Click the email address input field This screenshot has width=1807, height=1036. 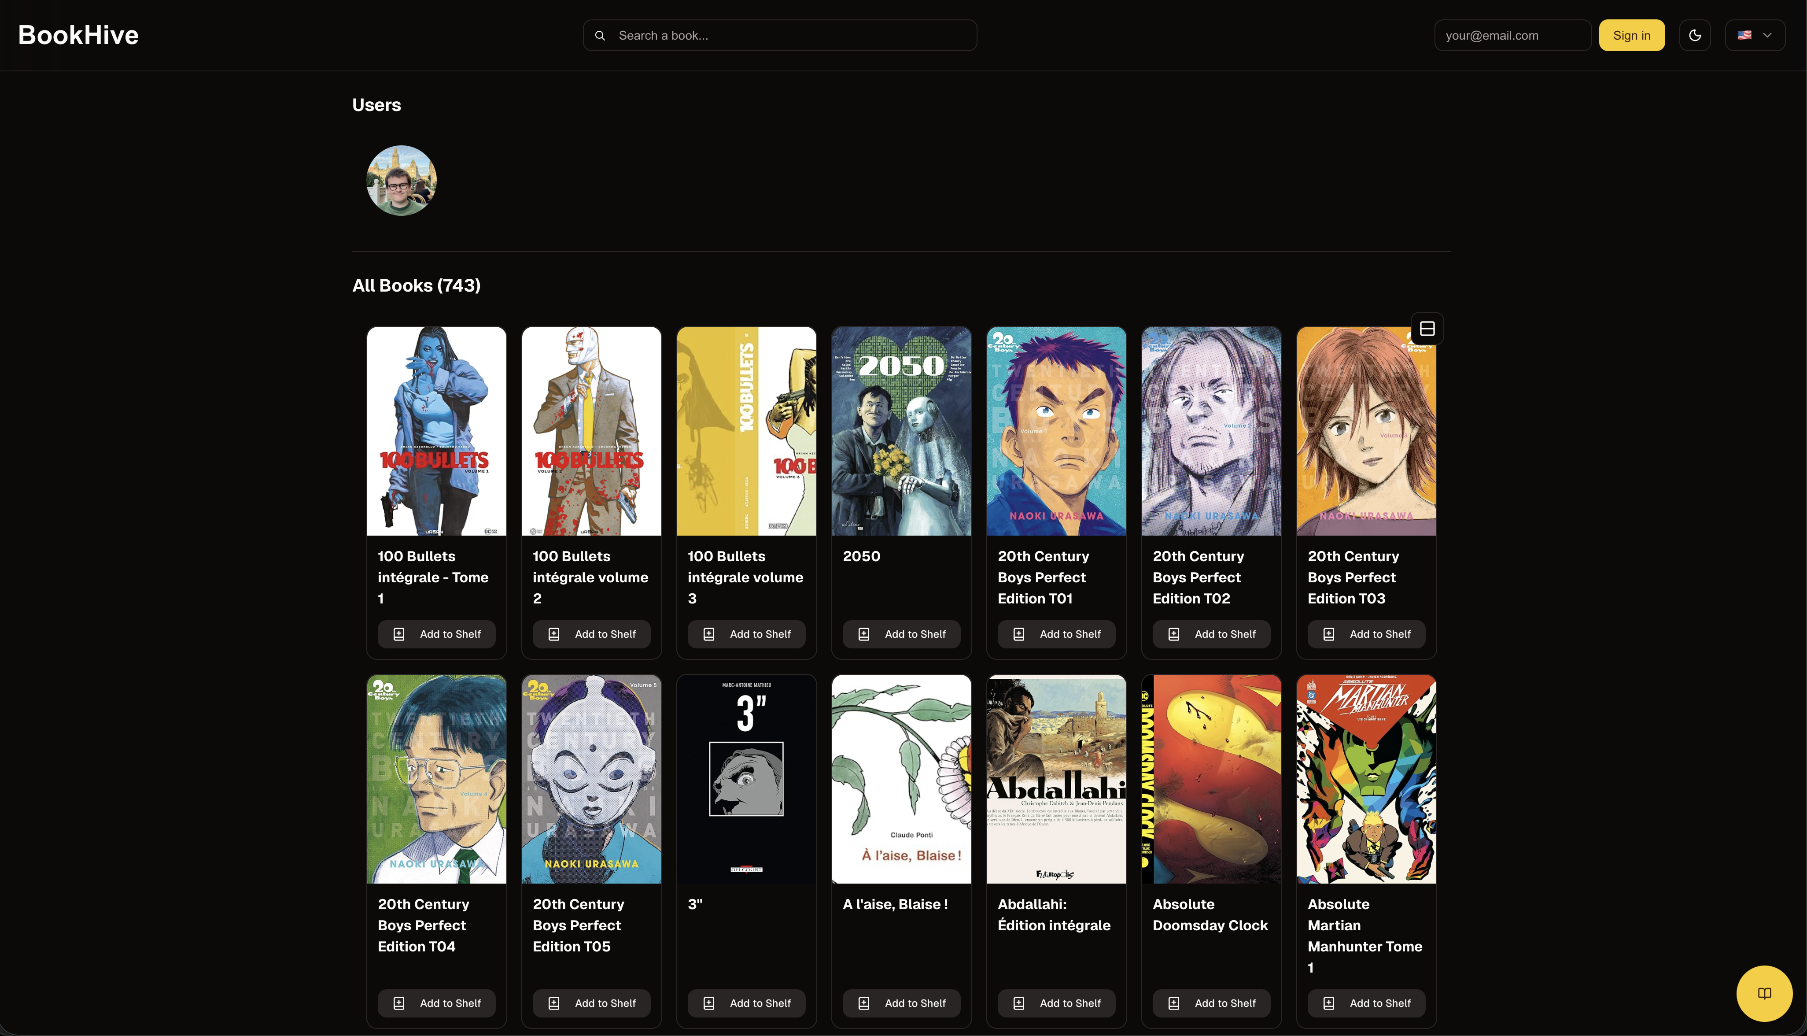coord(1512,36)
